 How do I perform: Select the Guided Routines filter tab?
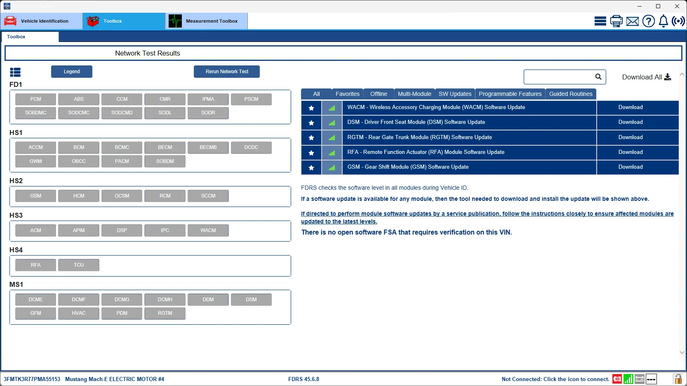[x=571, y=94]
